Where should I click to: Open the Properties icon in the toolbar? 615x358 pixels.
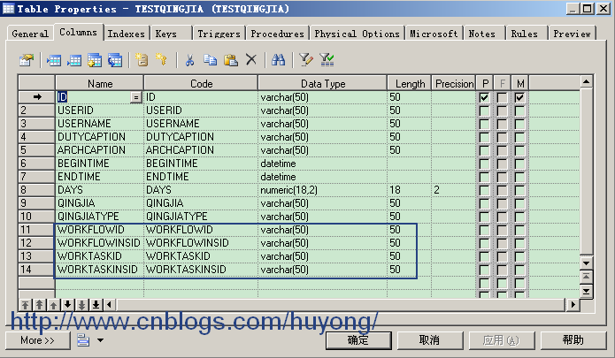click(27, 60)
